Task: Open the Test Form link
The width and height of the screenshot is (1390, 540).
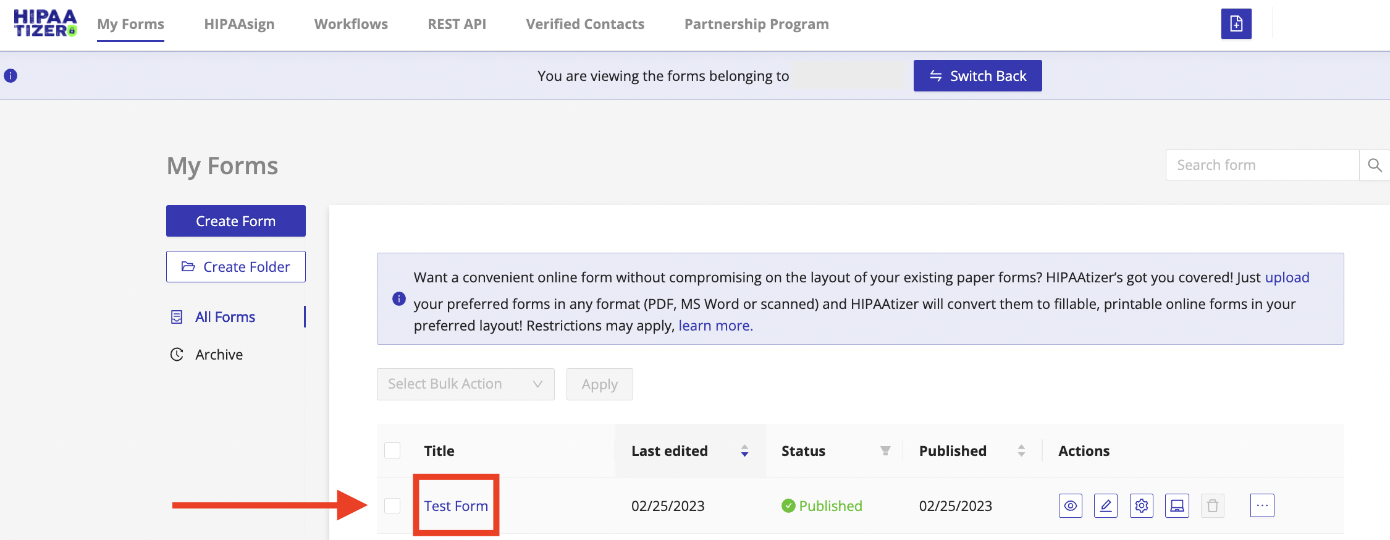Action: (x=456, y=506)
